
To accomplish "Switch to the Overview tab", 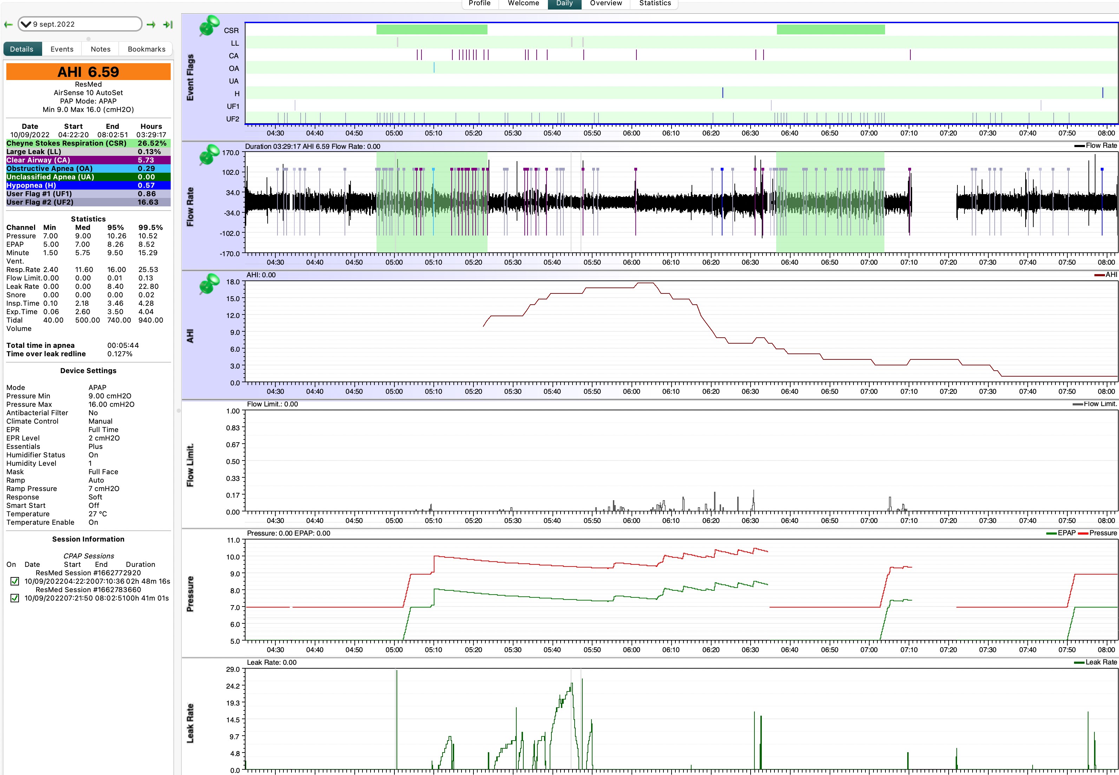I will (606, 4).
